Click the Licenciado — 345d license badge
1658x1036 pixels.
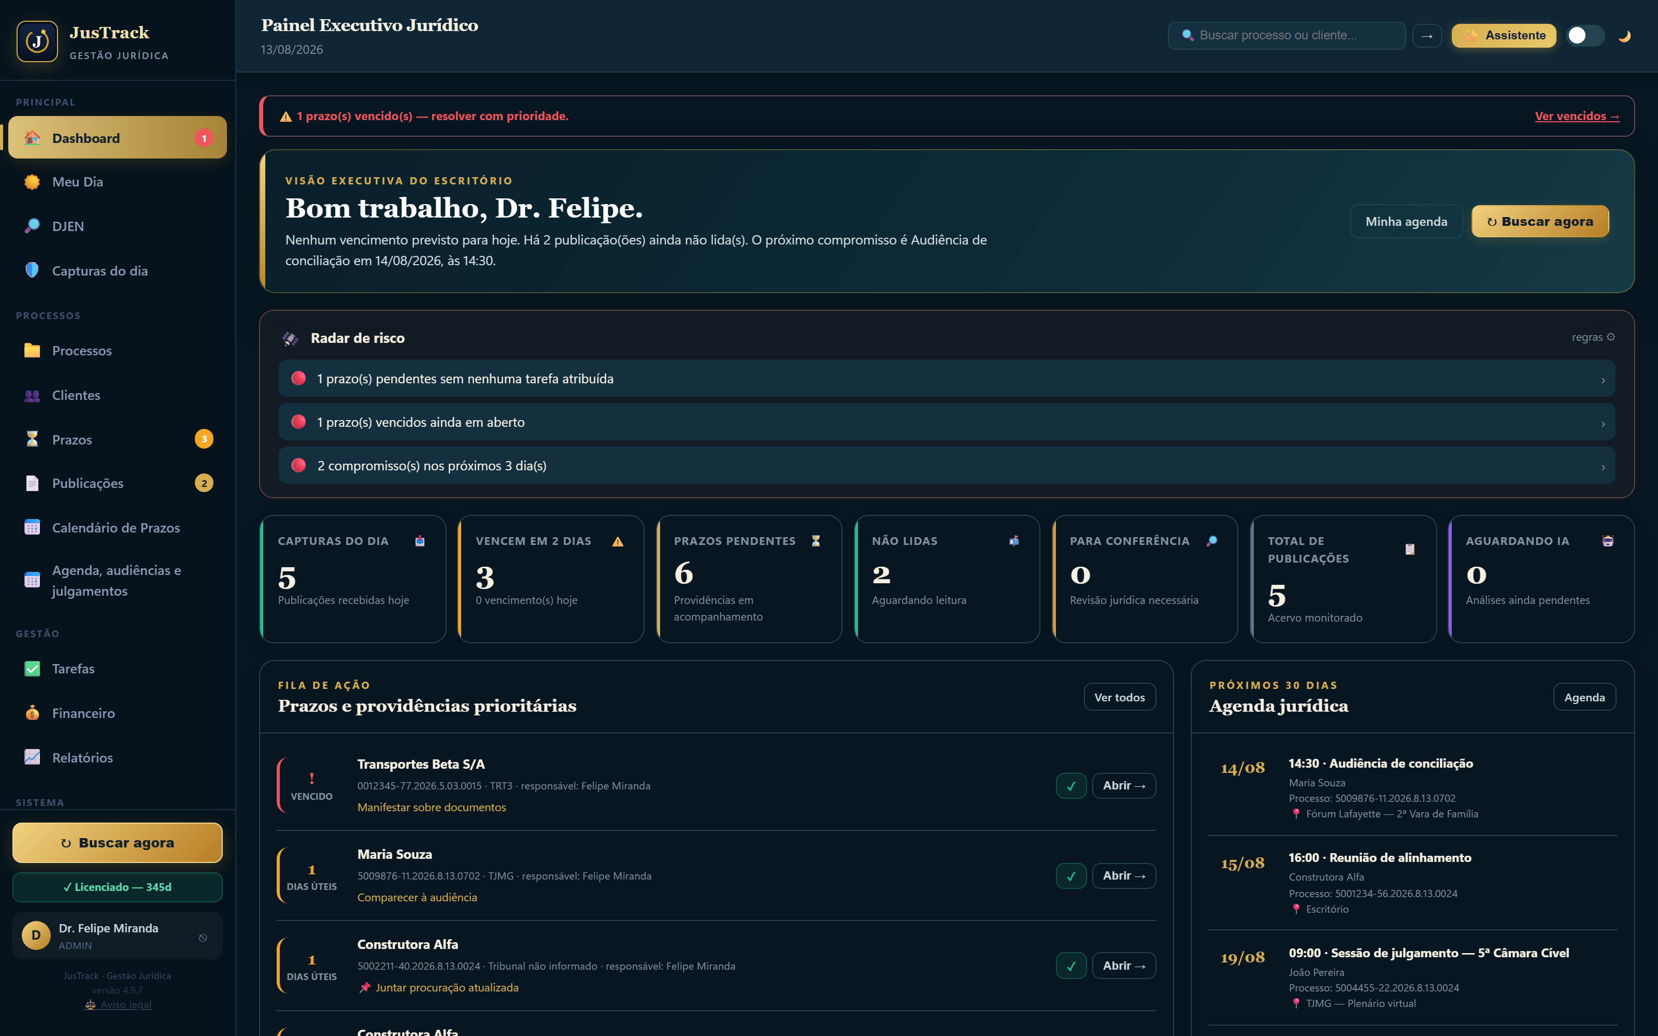(117, 887)
